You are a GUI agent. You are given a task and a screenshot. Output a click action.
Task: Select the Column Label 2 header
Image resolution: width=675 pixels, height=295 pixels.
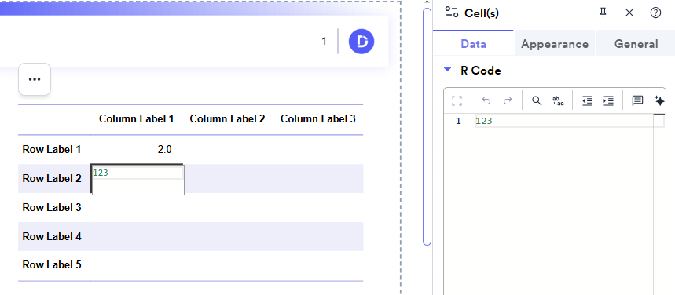point(227,118)
